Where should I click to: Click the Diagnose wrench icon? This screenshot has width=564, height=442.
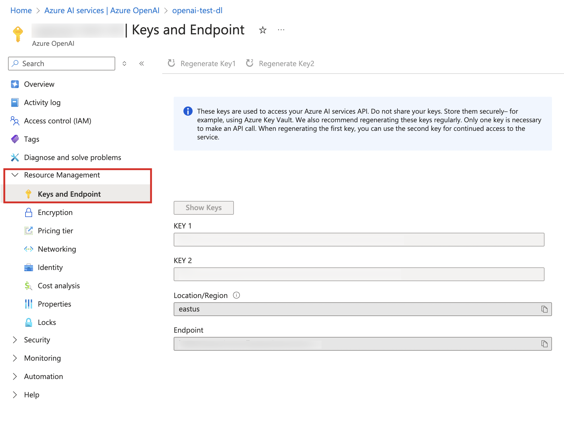point(15,157)
